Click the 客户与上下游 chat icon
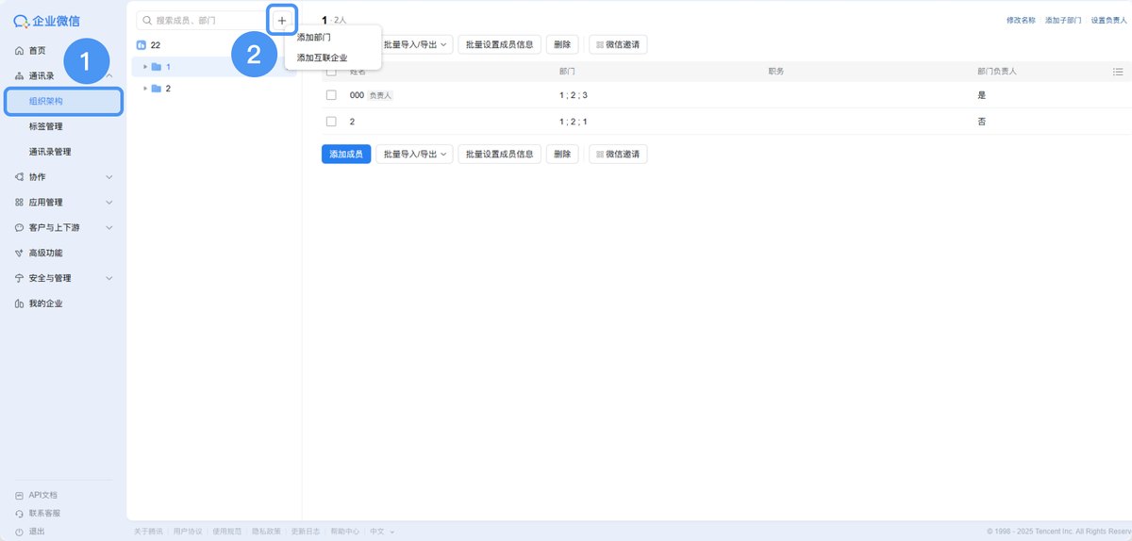Image resolution: width=1132 pixels, height=541 pixels. coord(20,228)
